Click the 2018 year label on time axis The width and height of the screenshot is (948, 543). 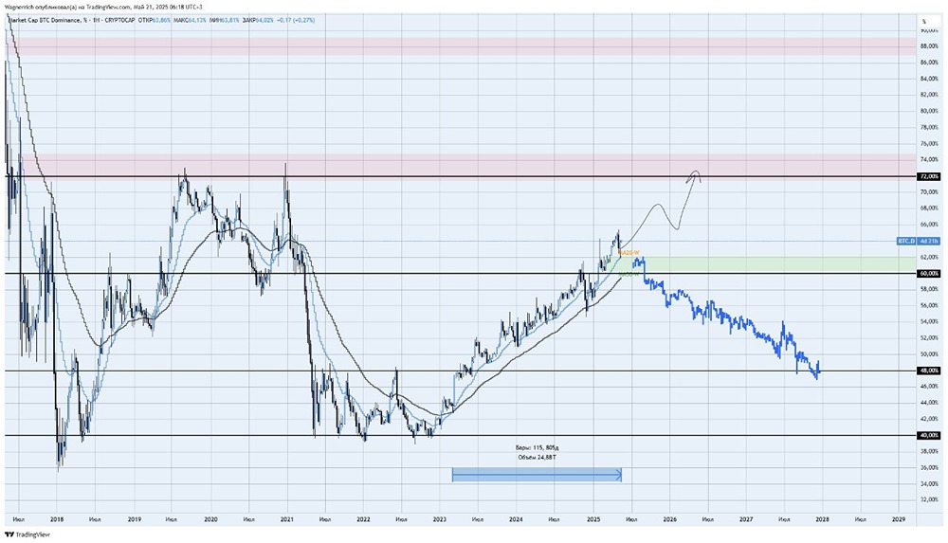(57, 519)
